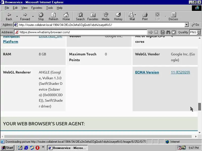Click the taskbar clock showing 9:47 PM
Viewport: 202px width, 151px height.
click(x=194, y=148)
